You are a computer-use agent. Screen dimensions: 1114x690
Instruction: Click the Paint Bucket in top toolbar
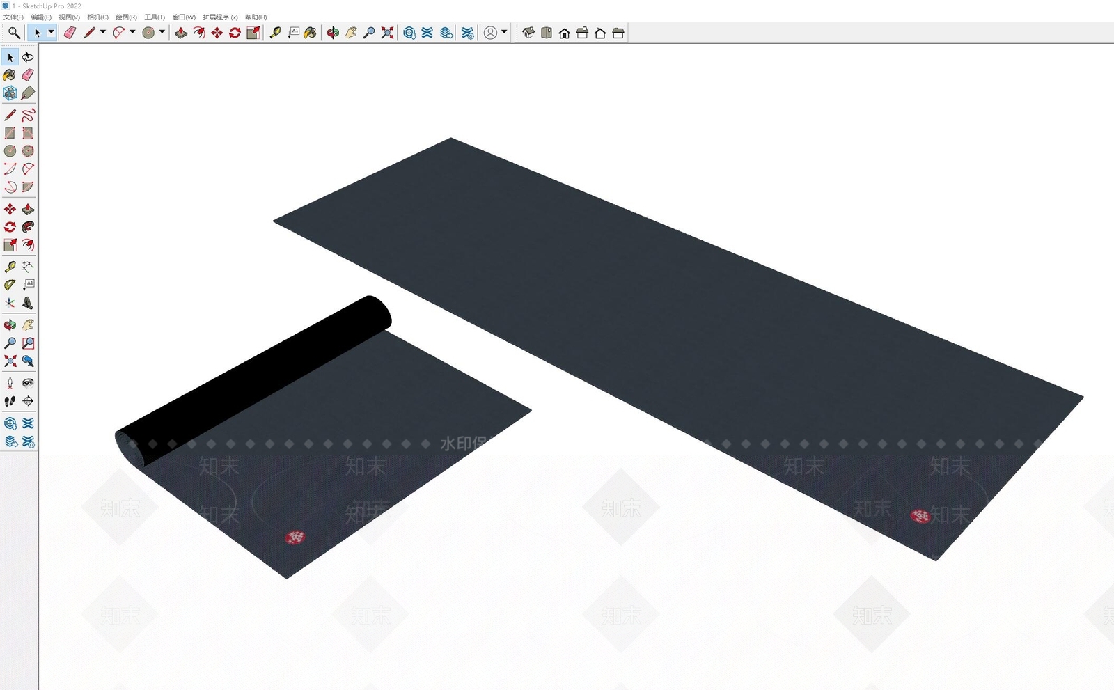tap(311, 33)
